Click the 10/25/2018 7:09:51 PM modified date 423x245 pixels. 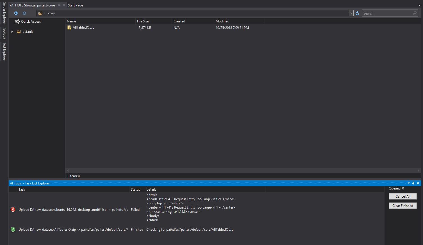(x=232, y=28)
